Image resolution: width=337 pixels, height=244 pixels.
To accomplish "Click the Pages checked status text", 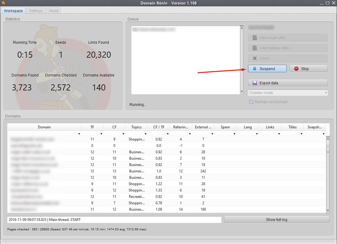I will click(77, 229).
